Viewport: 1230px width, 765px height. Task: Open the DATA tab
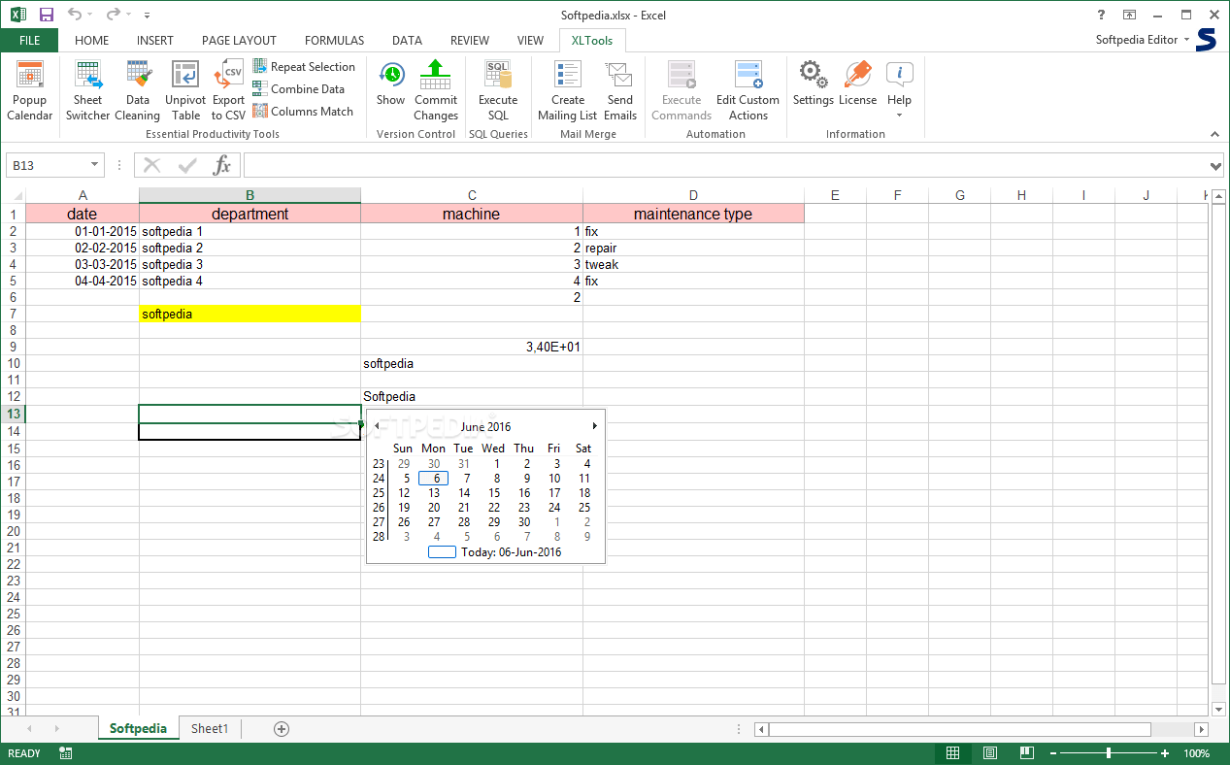407,40
